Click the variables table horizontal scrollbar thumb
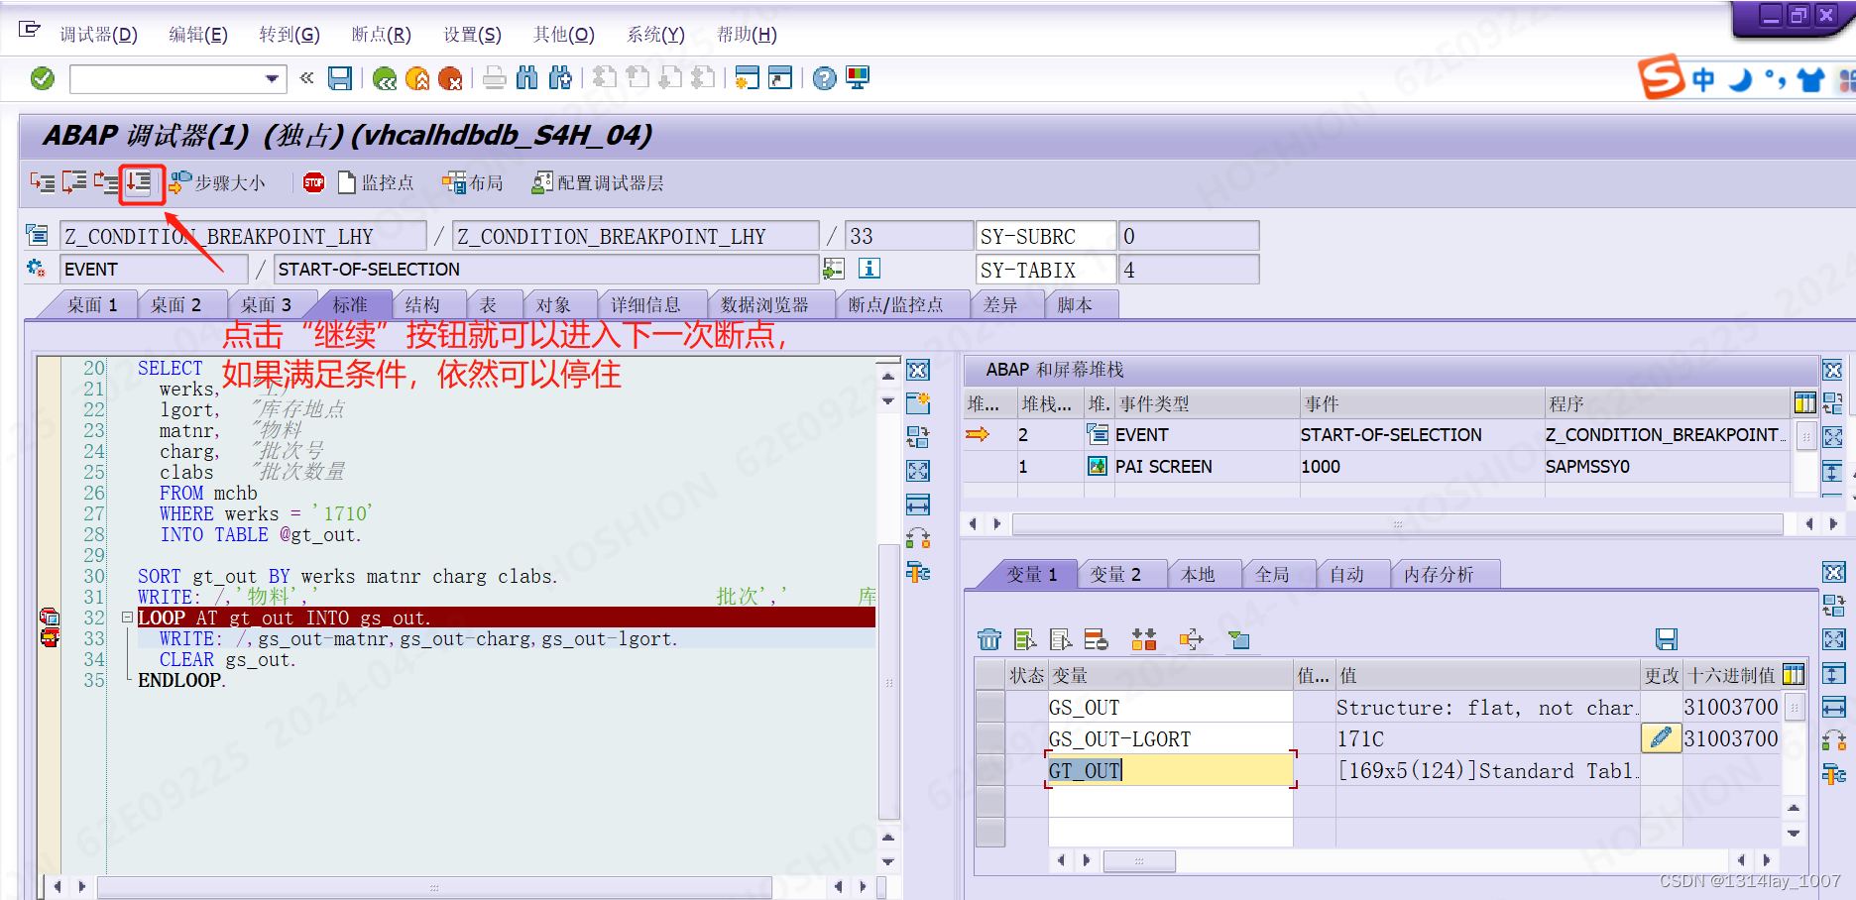The image size is (1856, 900). click(x=1139, y=860)
